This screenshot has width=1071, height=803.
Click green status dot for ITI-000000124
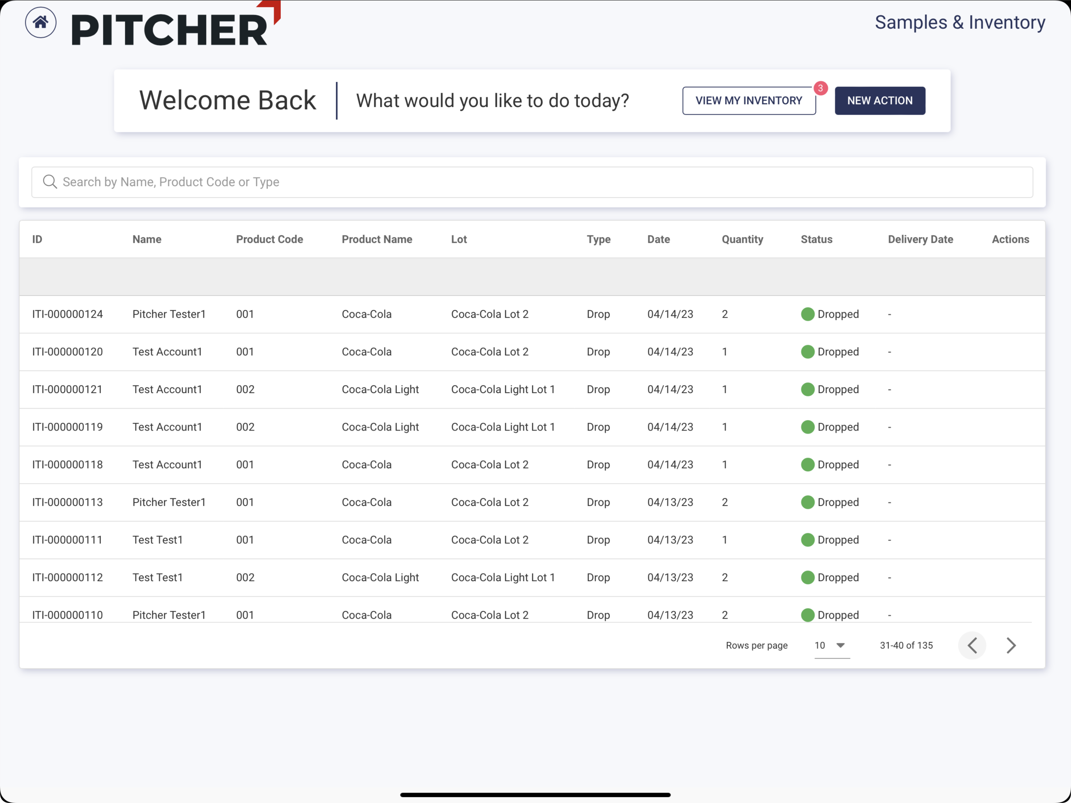(807, 314)
